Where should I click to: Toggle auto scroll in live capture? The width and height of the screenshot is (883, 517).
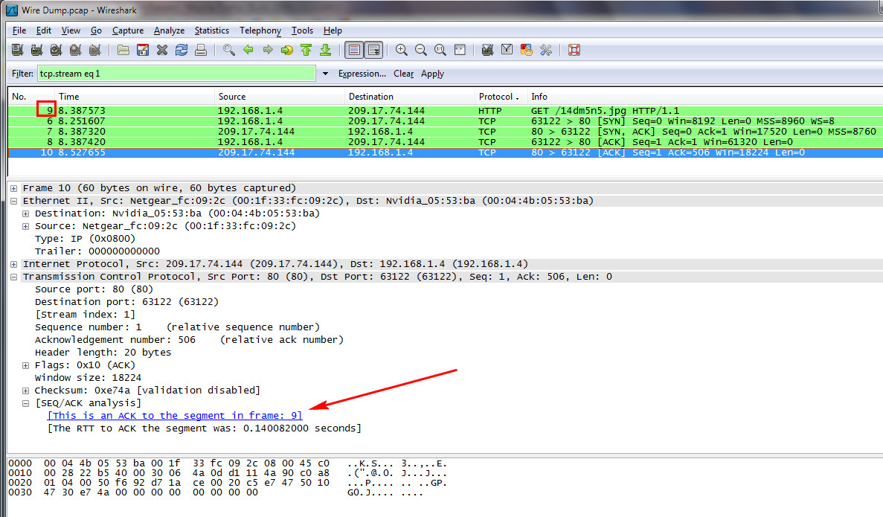pos(373,50)
